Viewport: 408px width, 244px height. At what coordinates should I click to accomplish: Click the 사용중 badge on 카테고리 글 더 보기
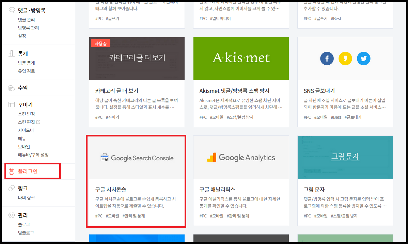pos(101,44)
